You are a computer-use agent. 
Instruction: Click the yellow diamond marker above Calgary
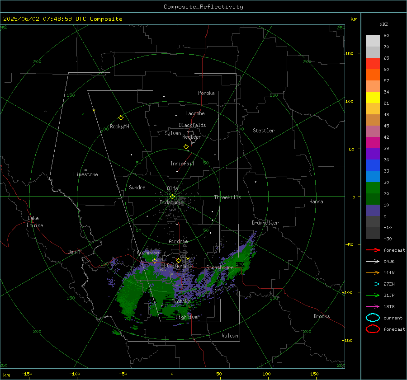point(179,260)
